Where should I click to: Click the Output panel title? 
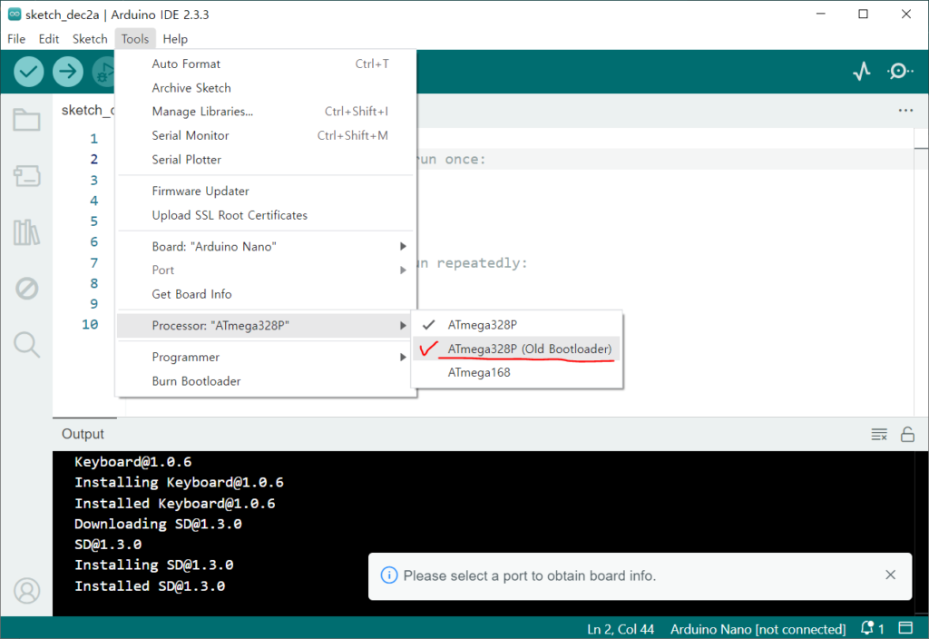(x=83, y=434)
